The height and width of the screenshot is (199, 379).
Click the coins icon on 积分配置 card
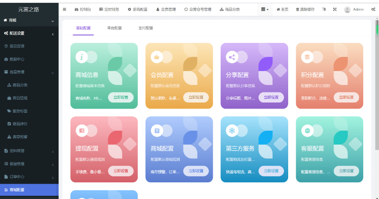pos(307,57)
